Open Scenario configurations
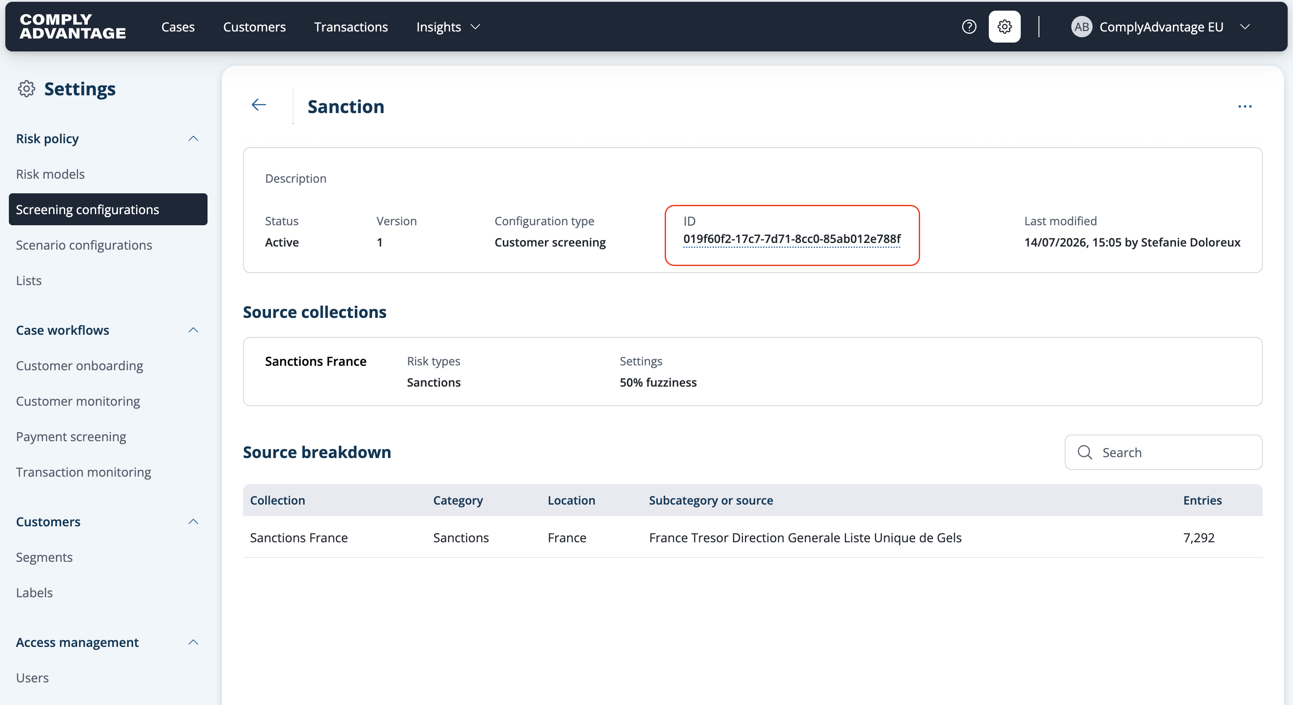 tap(84, 245)
